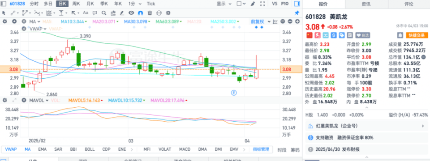Viewport: 430px width, 161px height.
Task: Remove the MA indicator with X
Action: [24, 21]
